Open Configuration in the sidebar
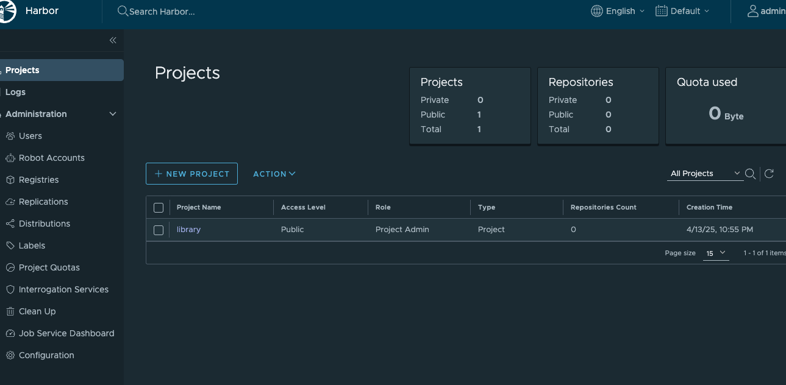Viewport: 786px width, 385px height. (x=46, y=355)
